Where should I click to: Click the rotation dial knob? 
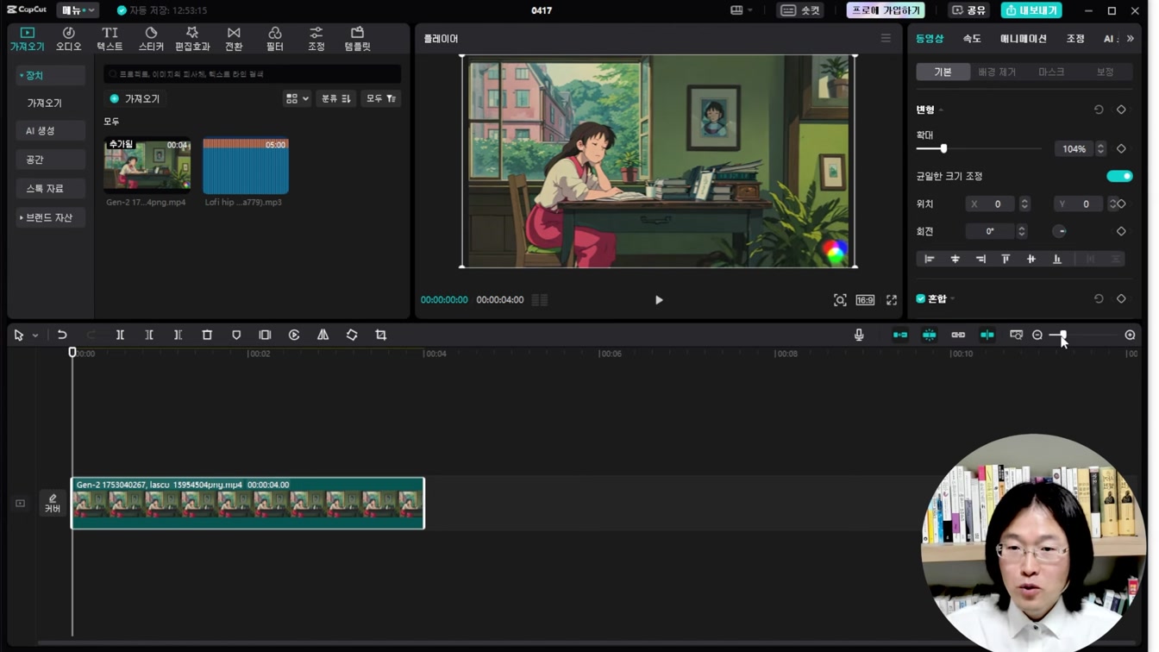tap(1060, 231)
